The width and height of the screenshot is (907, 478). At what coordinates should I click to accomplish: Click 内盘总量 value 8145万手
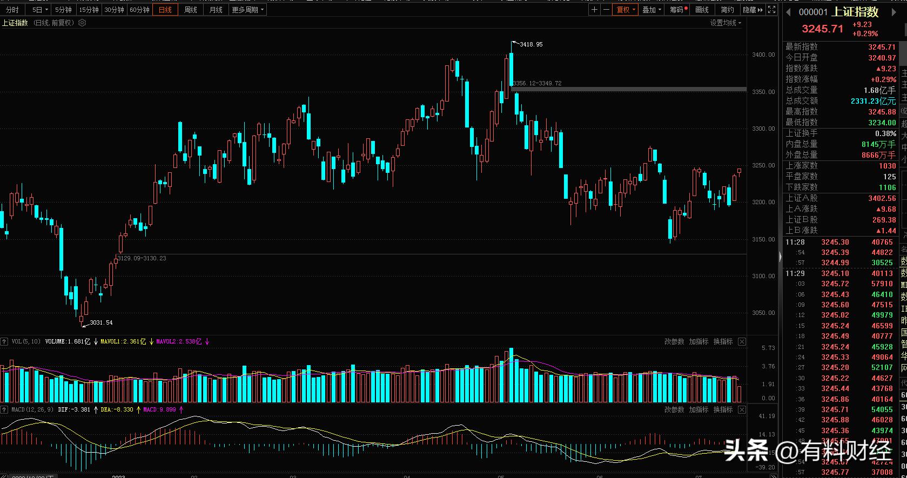(879, 144)
